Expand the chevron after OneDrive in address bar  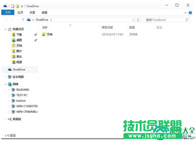pyautogui.click(x=51, y=20)
